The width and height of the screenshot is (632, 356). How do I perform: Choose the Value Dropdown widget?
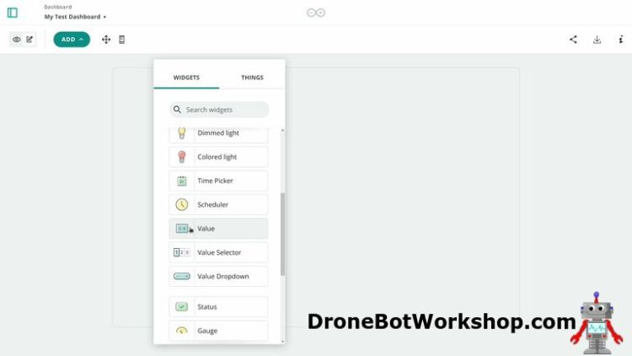pos(218,276)
